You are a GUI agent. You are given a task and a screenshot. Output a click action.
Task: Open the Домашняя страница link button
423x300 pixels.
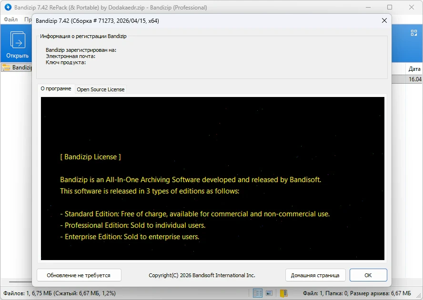(x=315, y=275)
